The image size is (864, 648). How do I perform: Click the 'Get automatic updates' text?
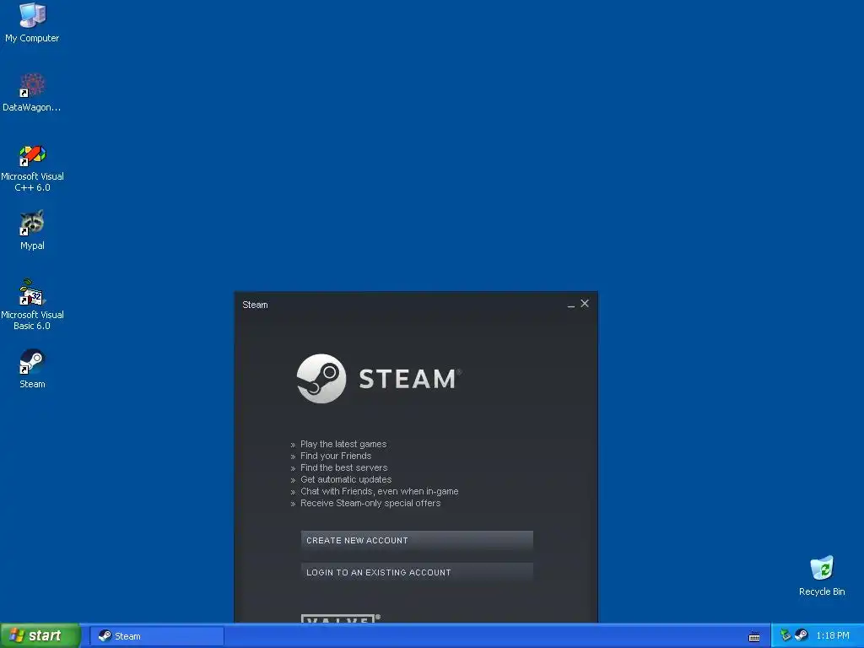pyautogui.click(x=346, y=479)
